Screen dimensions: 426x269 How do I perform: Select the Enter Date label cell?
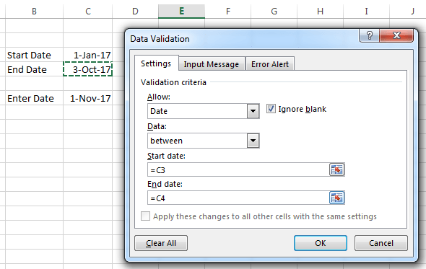[x=34, y=98]
